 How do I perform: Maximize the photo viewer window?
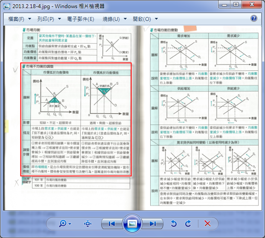click(236, 4)
